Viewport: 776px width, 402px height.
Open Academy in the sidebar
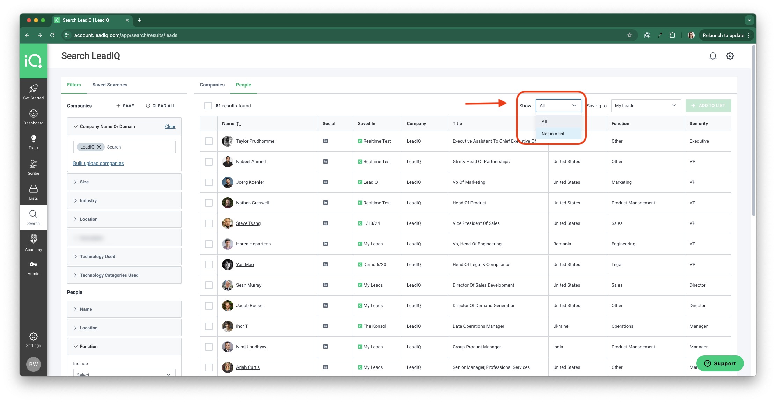34,243
